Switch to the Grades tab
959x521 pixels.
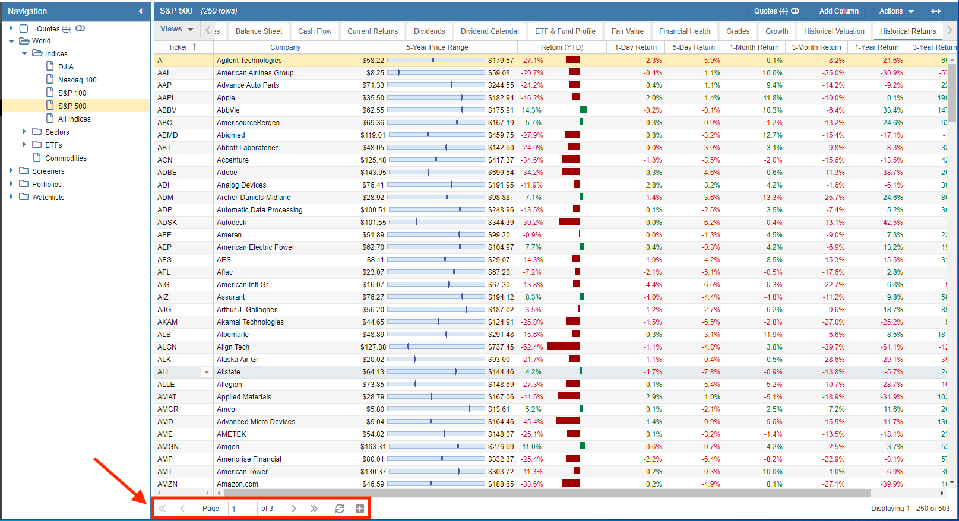coord(738,31)
